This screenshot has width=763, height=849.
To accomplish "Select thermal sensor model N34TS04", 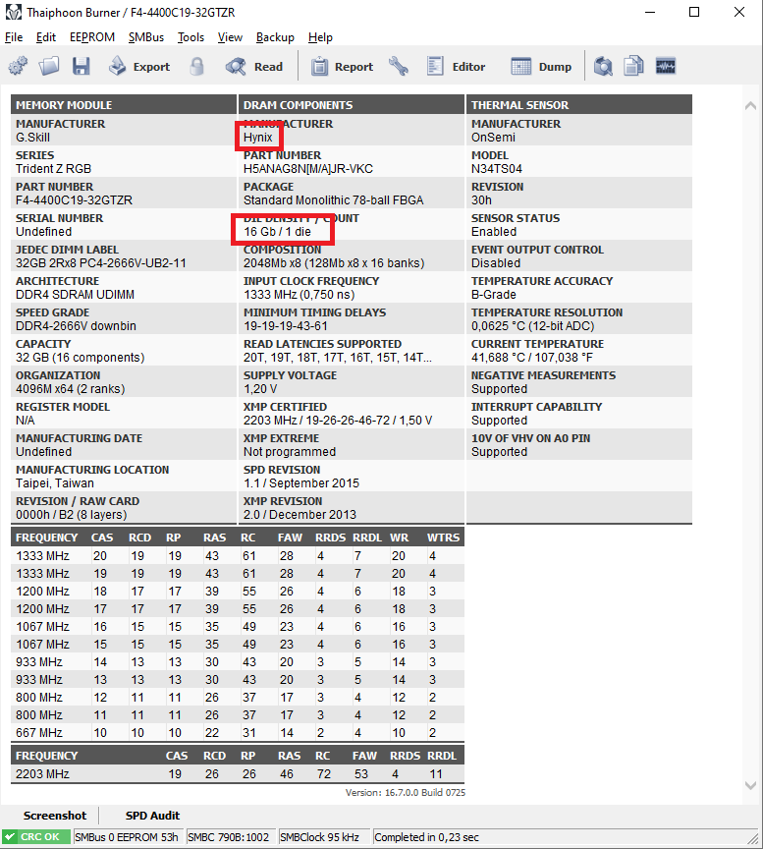I will tap(497, 169).
